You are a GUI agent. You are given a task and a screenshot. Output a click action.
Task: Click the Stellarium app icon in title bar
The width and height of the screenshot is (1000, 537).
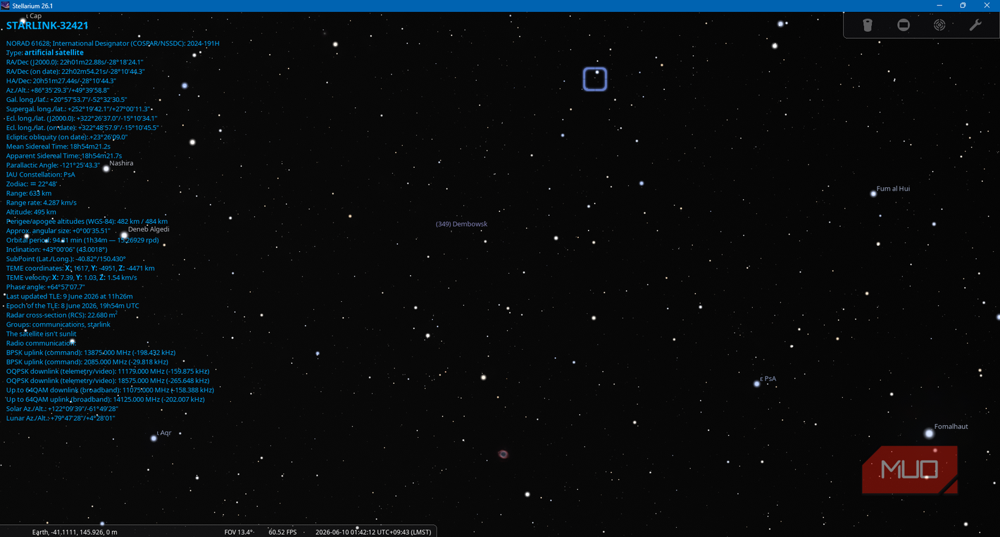pyautogui.click(x=5, y=5)
